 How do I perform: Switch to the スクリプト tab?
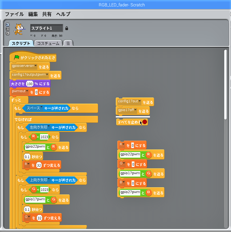pos(21,43)
